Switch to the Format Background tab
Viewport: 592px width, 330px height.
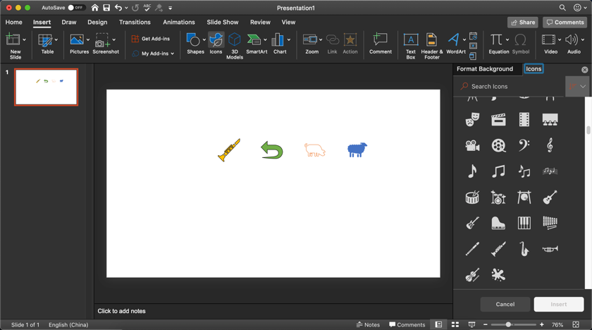485,68
